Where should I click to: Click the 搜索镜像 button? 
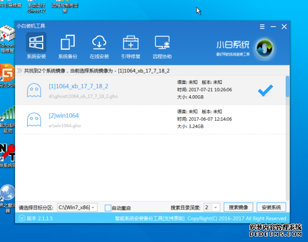click(238, 207)
